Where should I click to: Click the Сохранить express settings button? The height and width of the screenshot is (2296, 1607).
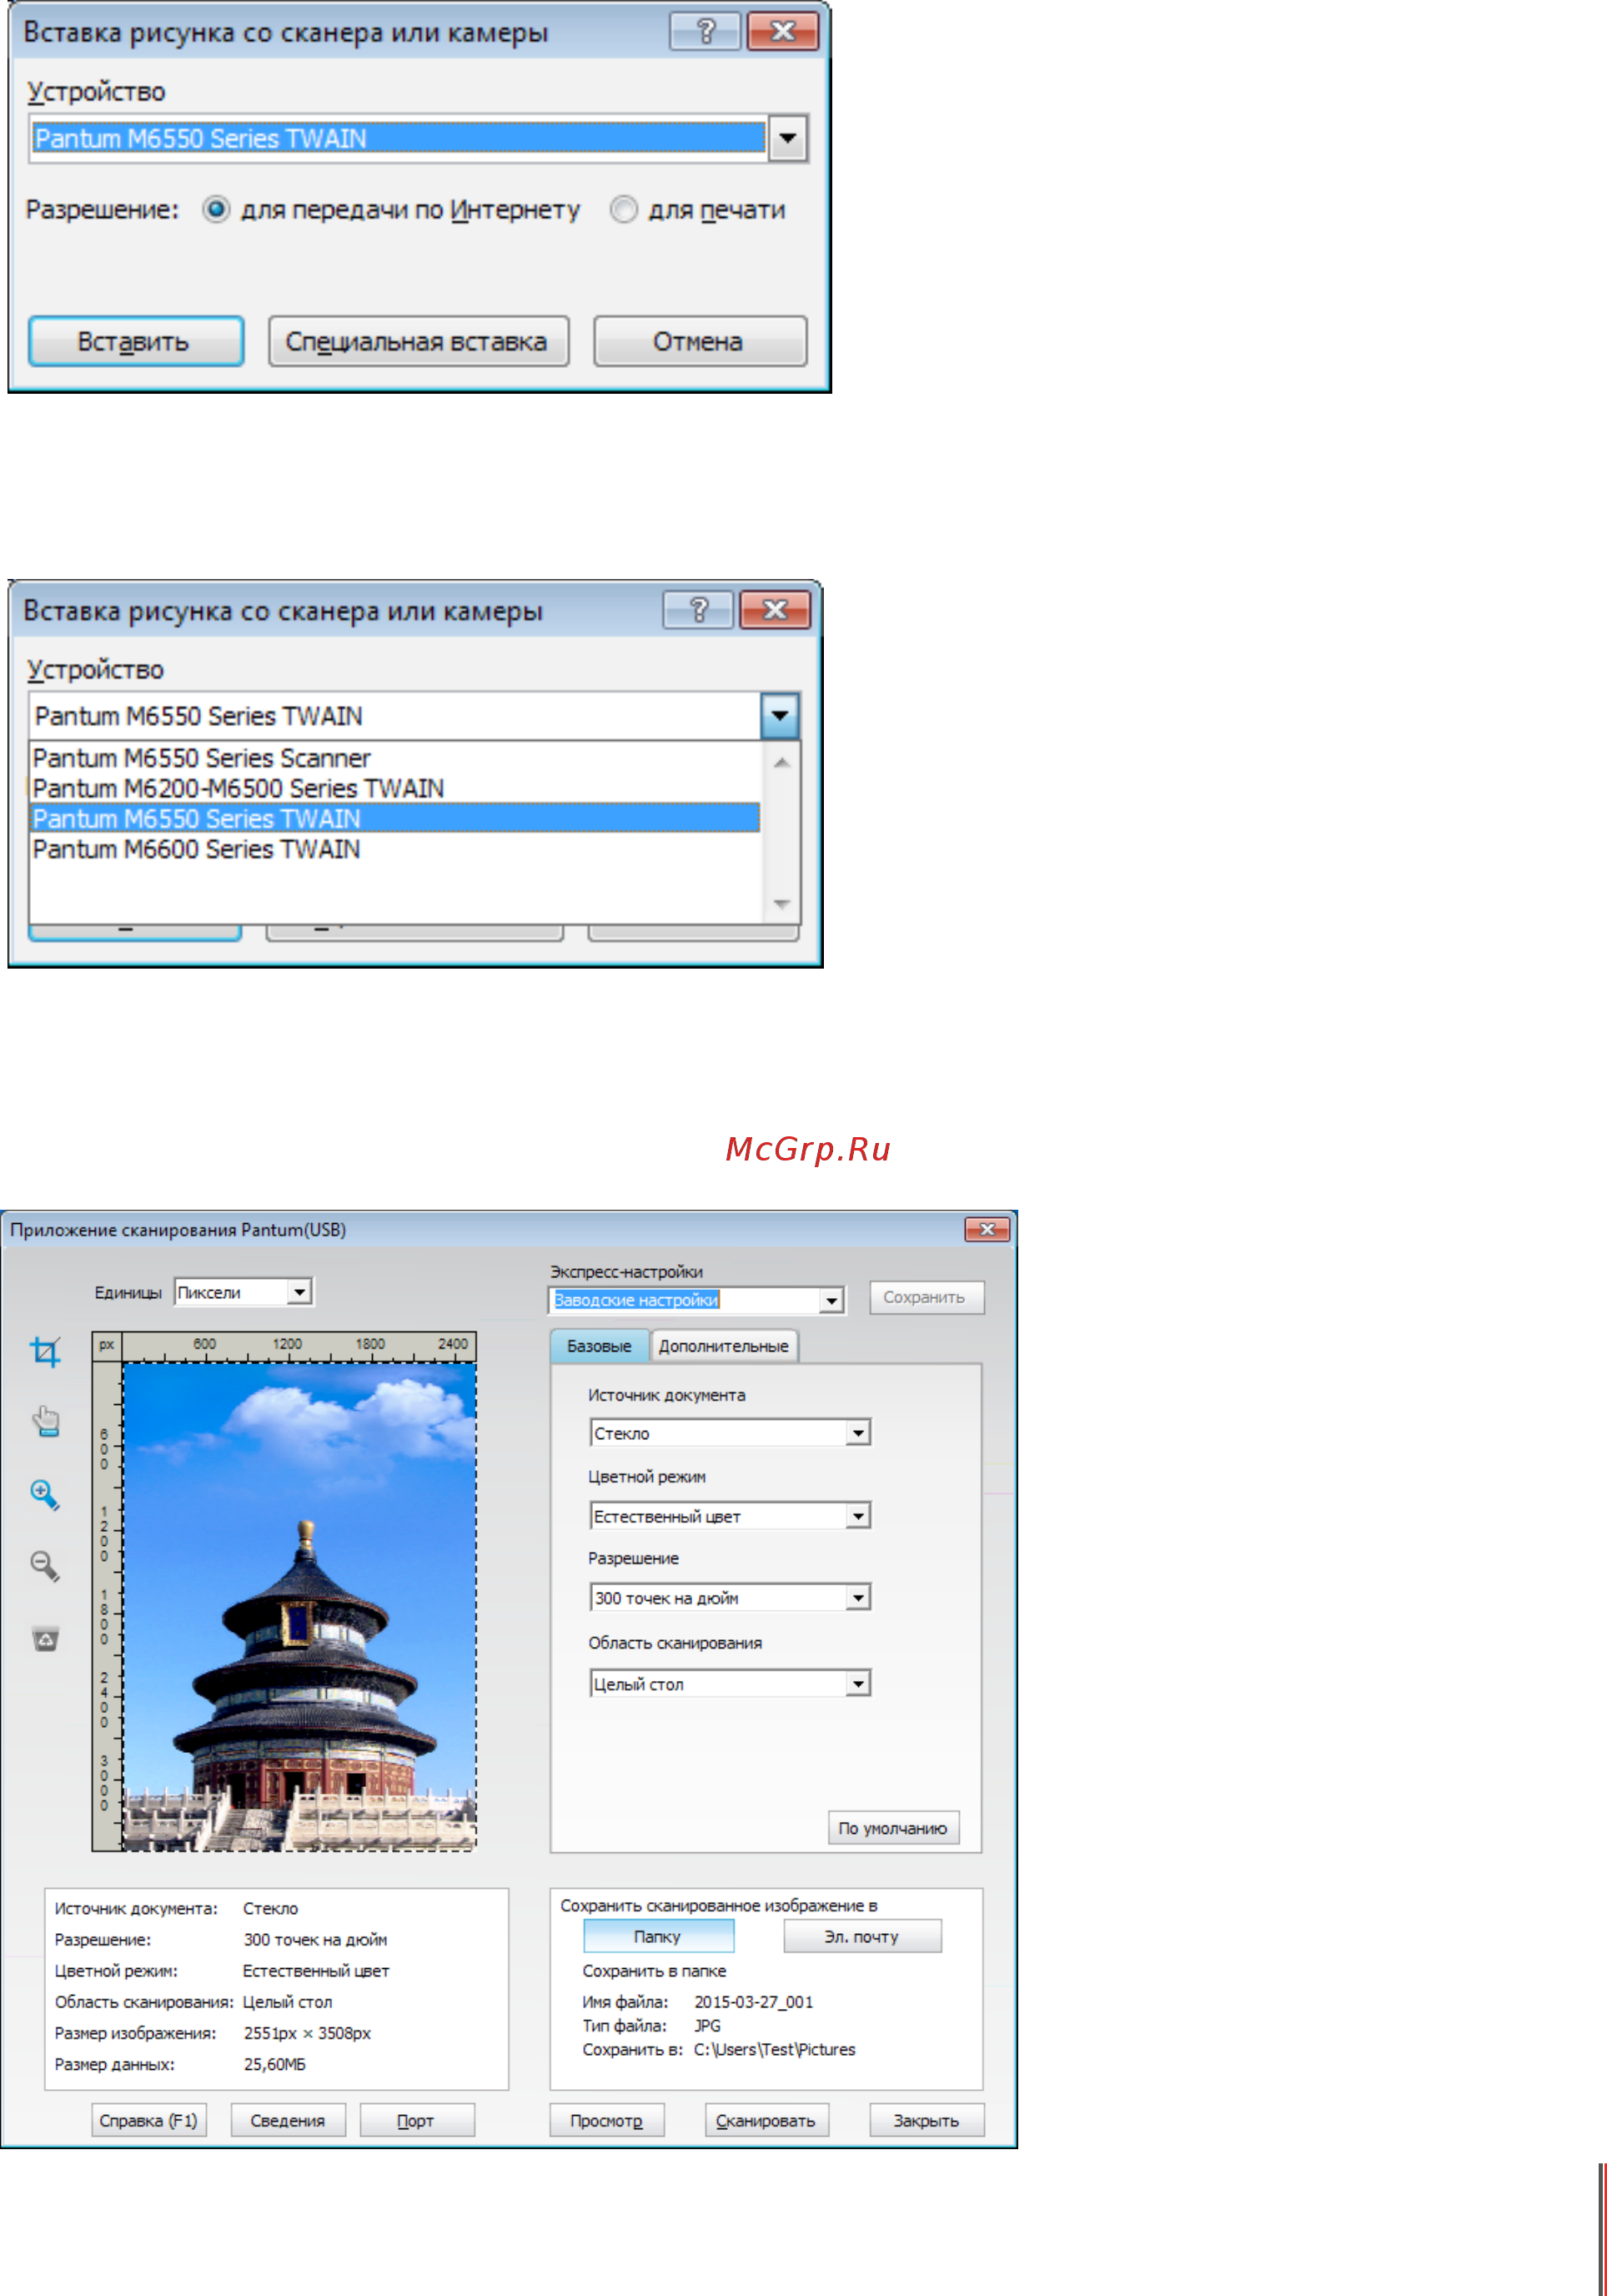(926, 1297)
